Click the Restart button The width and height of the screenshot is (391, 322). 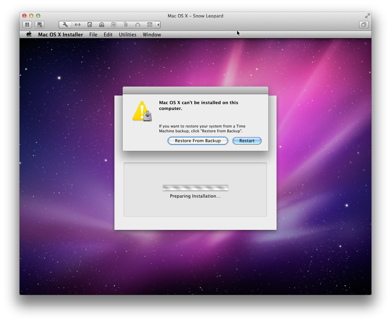coord(247,141)
